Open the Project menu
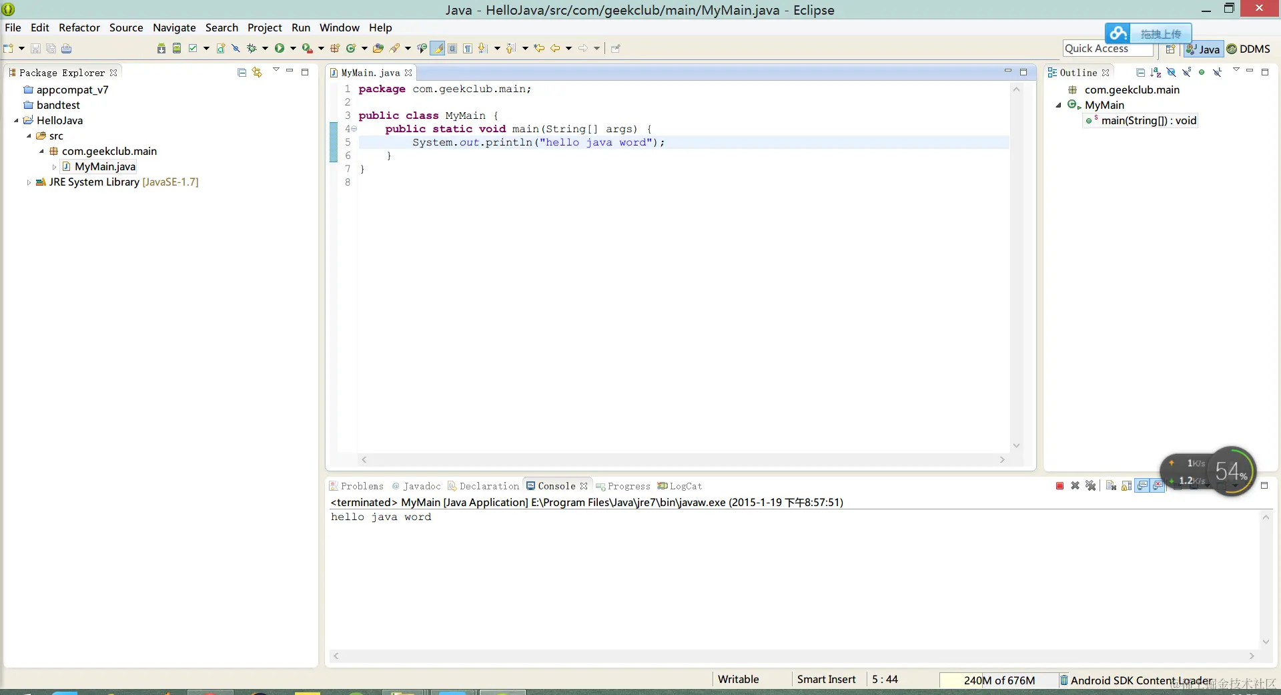 [265, 27]
